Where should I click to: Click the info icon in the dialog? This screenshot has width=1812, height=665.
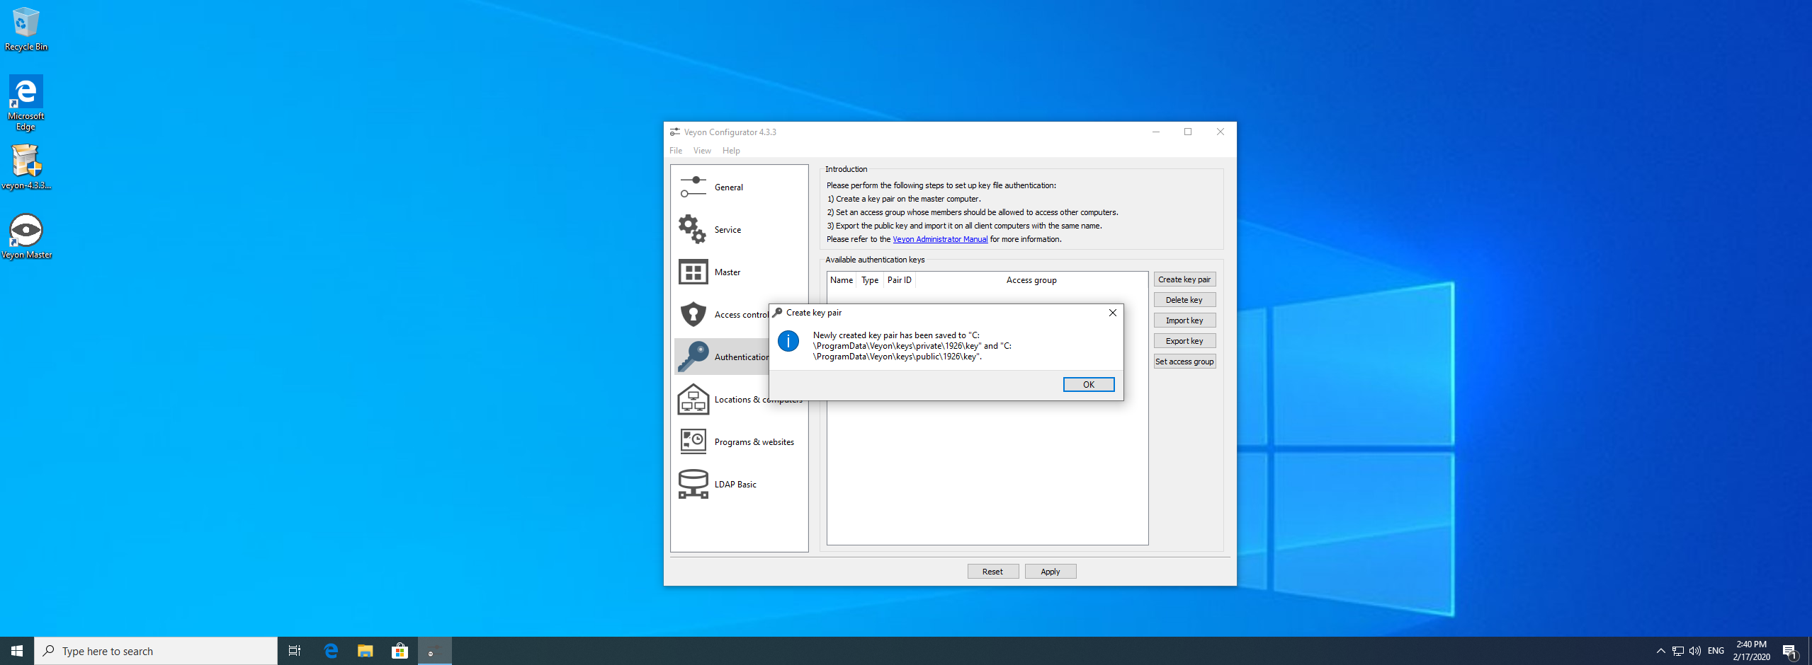click(788, 342)
